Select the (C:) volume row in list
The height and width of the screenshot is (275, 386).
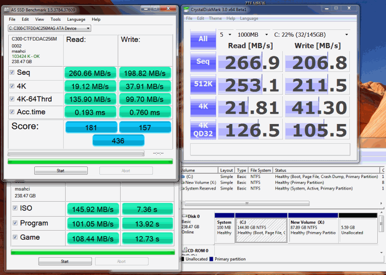click(283, 177)
